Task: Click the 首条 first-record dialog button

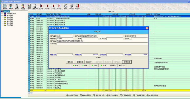Action: 75,65
